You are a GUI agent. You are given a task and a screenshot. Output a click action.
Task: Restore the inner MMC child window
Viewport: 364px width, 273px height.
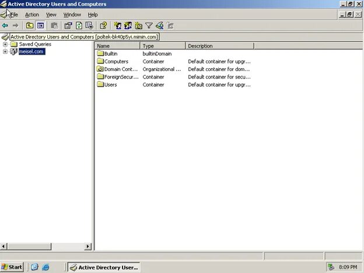(x=349, y=15)
